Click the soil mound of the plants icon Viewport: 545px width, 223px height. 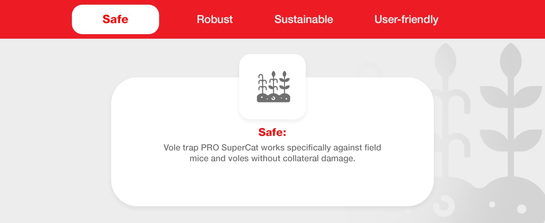click(274, 98)
